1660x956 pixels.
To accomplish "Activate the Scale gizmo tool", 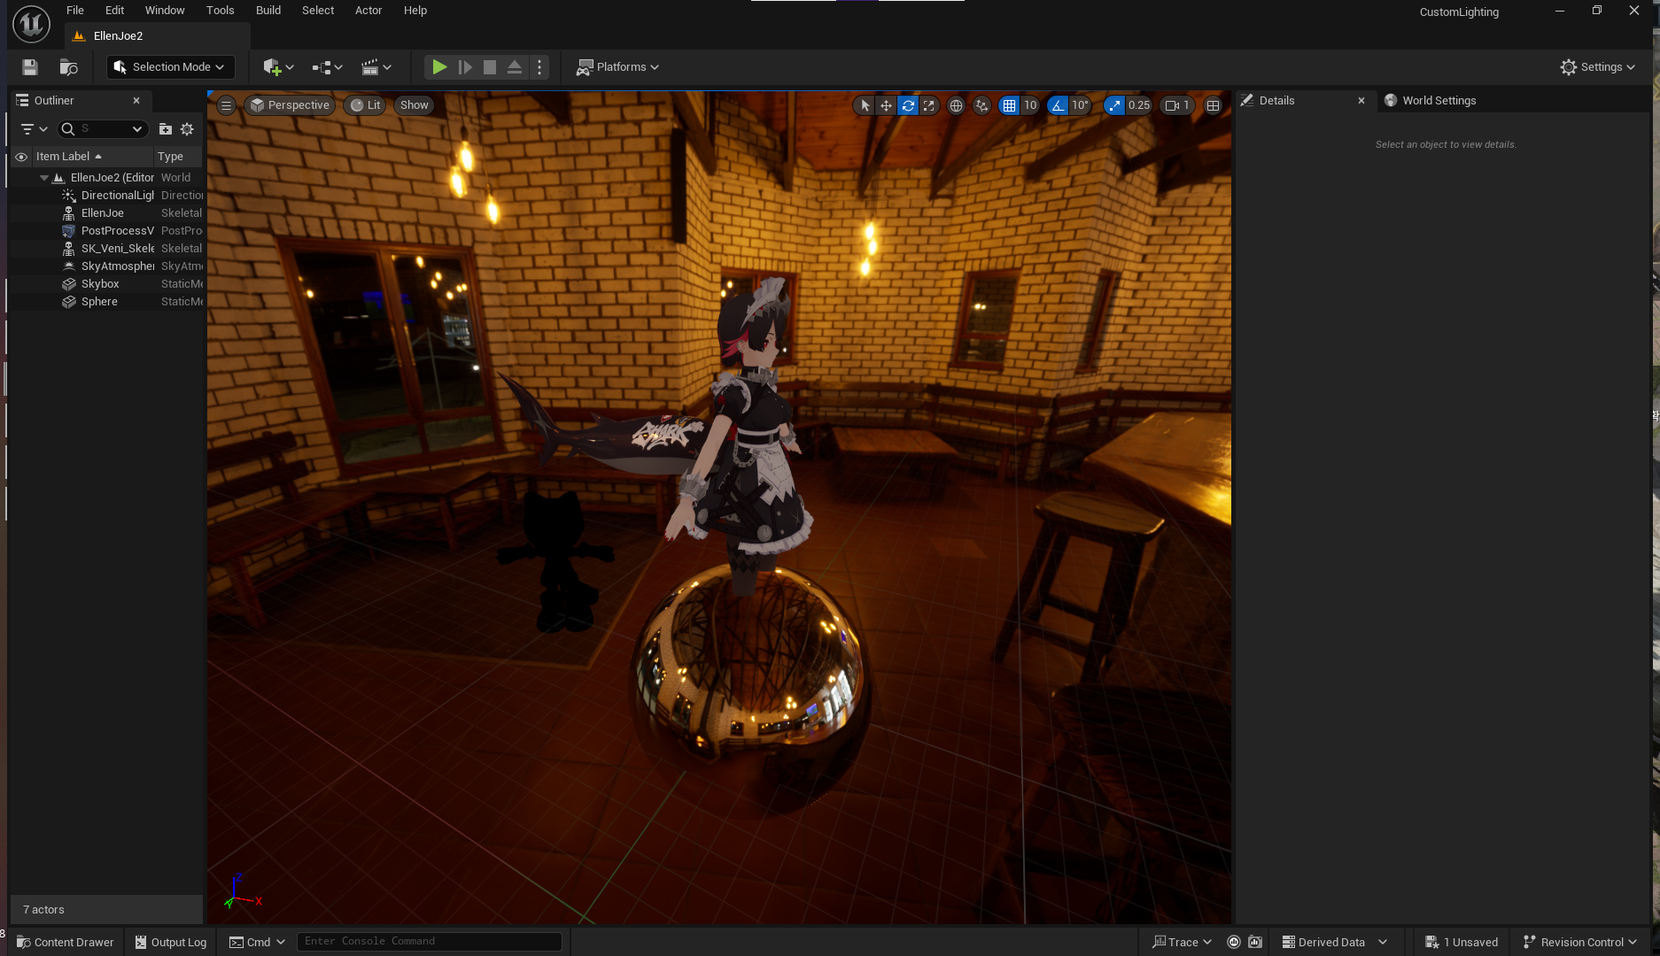I will coord(928,105).
